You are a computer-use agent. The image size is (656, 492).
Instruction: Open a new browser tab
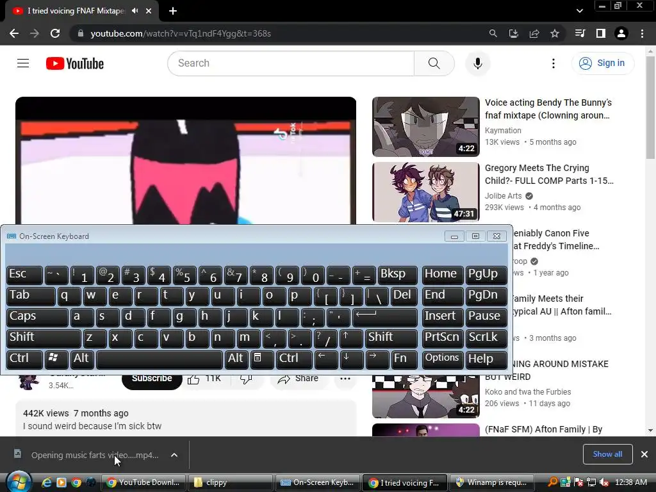[x=173, y=11]
